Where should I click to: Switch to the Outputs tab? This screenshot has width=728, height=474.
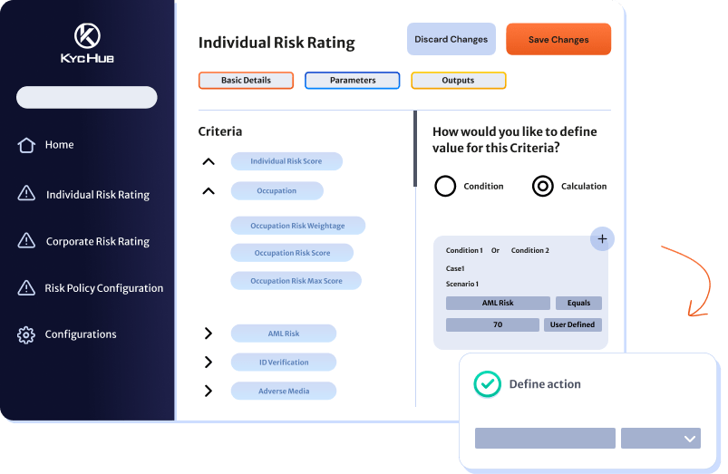point(458,81)
